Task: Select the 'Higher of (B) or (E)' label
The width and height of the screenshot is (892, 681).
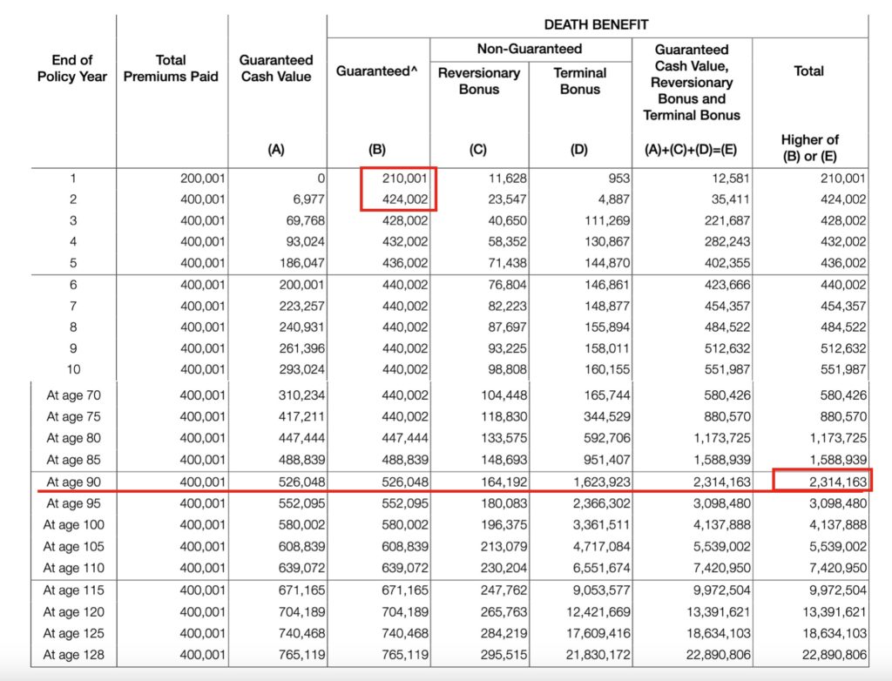Action: [x=809, y=148]
